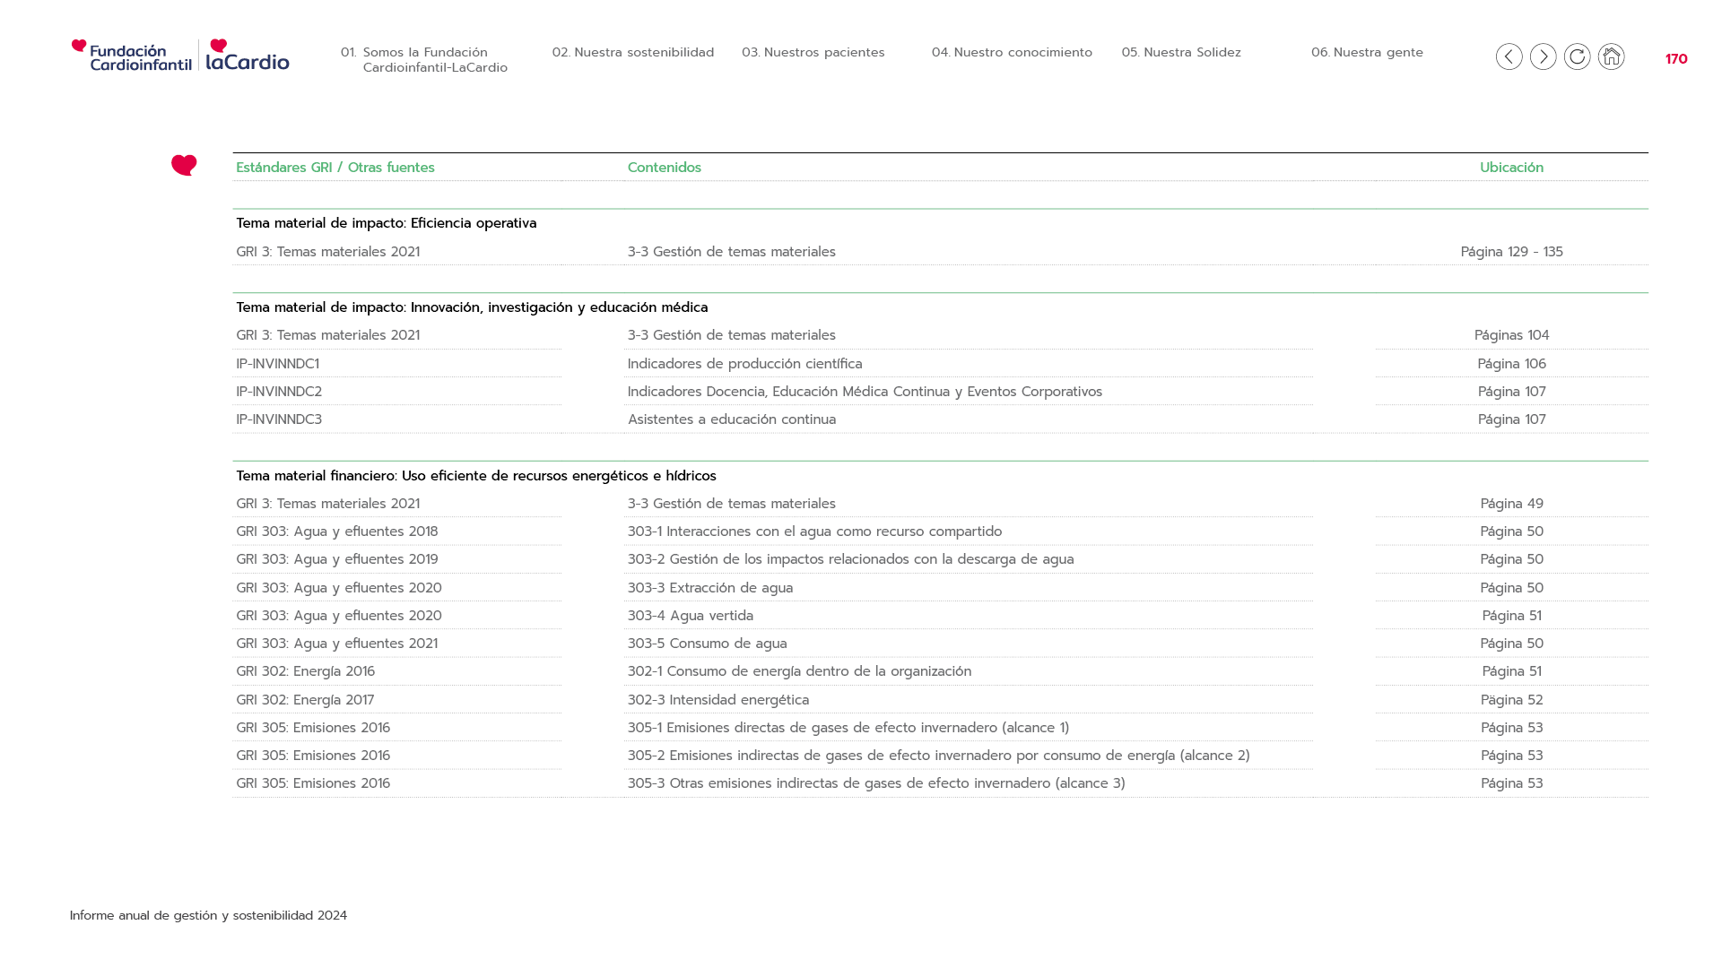Viewport: 1722px width, 968px height.
Task: Click 'Indicadores Docencia, Educación Médica Continua' content
Action: pyautogui.click(x=865, y=392)
